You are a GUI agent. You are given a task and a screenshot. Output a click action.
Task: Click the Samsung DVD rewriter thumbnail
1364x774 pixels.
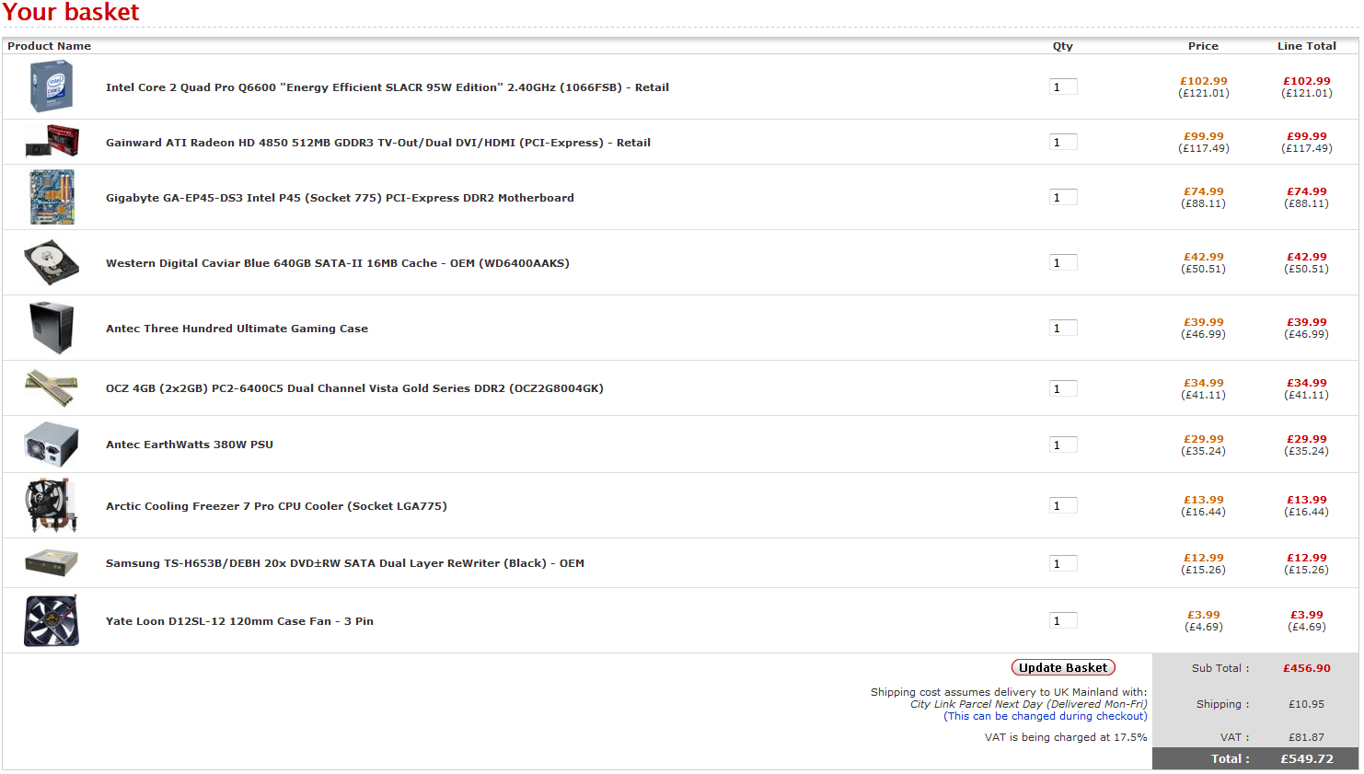[52, 562]
